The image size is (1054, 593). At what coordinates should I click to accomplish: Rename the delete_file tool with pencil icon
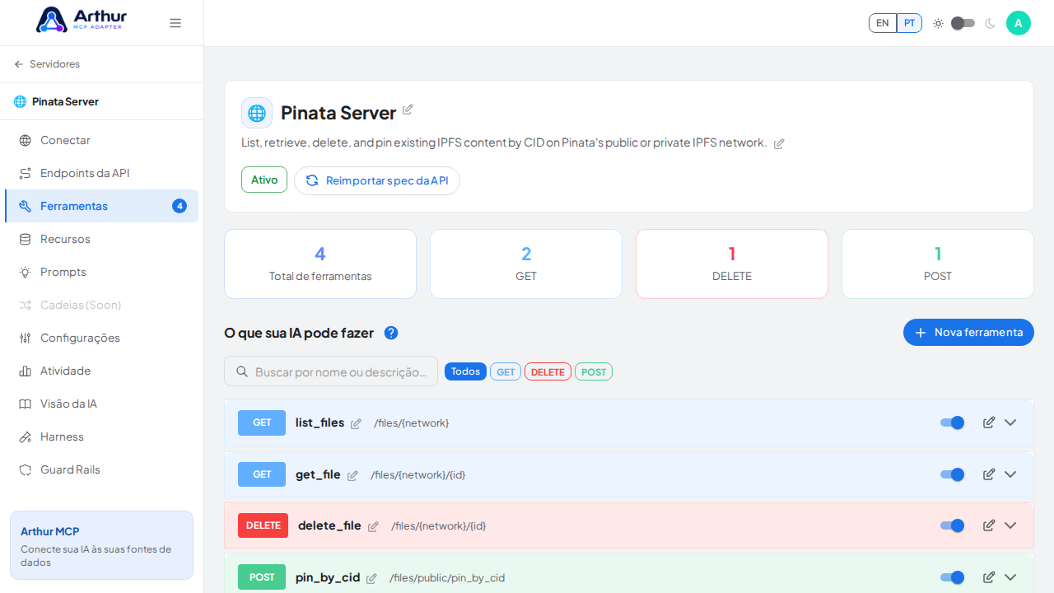coord(373,526)
